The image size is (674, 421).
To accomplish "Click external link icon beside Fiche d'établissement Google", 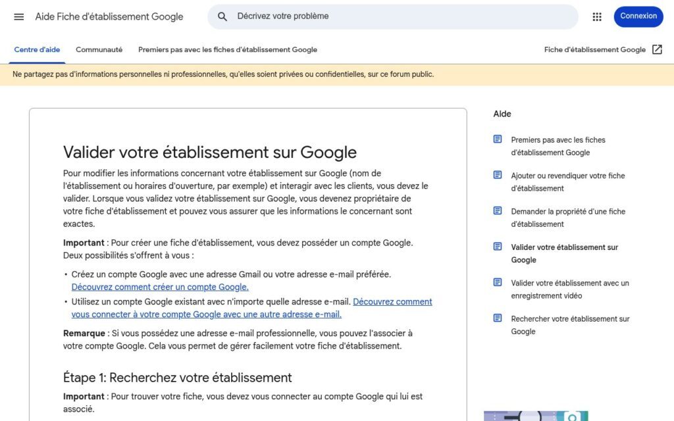I will click(x=657, y=49).
